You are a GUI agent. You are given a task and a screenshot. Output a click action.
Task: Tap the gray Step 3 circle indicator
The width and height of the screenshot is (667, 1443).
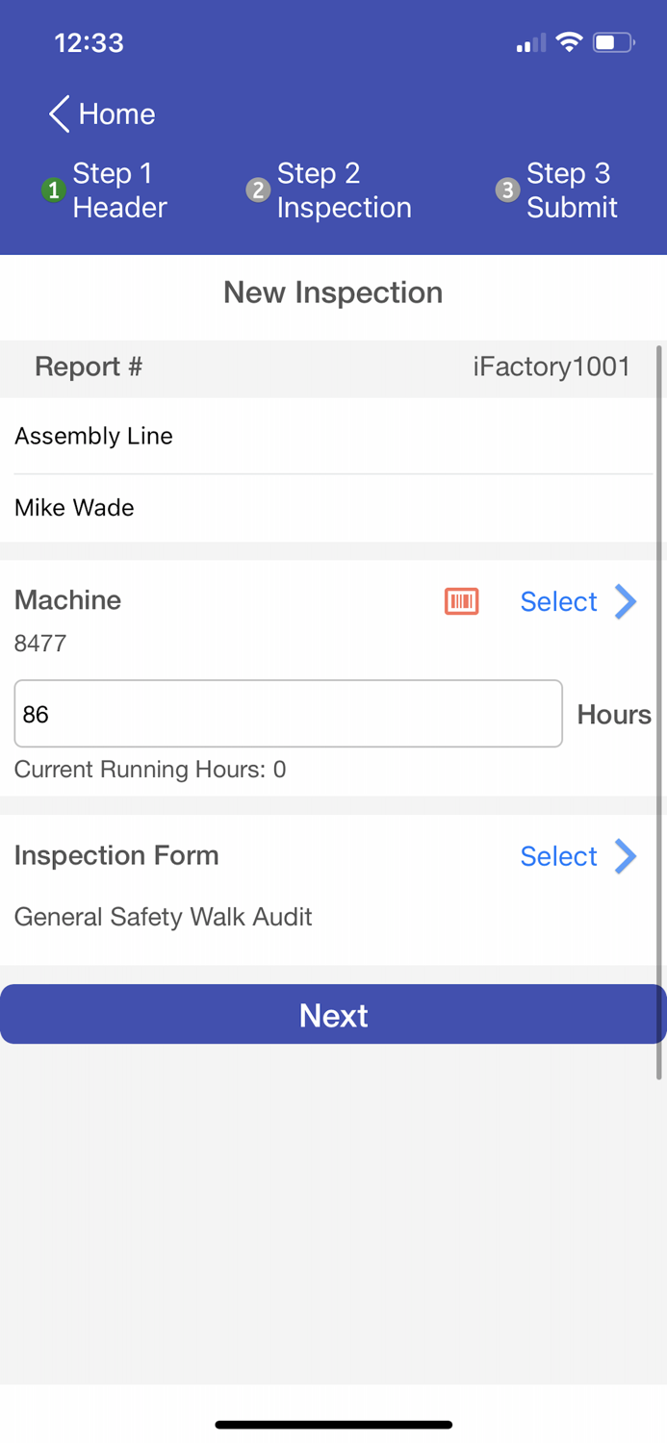pos(507,190)
